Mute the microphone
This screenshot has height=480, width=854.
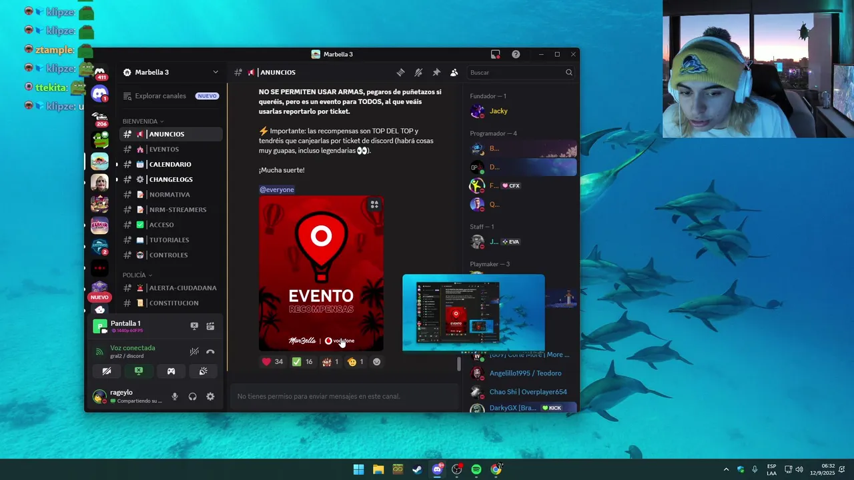[175, 397]
